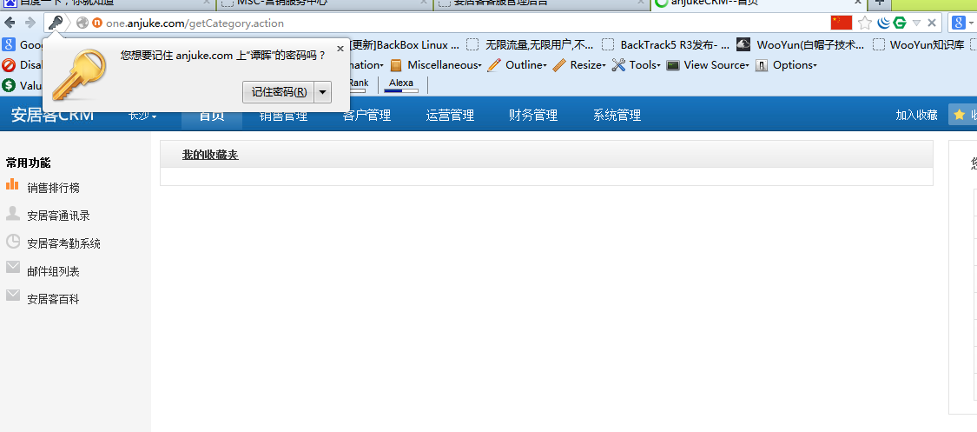Open the address bar history dropdown arrow
This screenshot has width=977, height=432.
coord(916,23)
